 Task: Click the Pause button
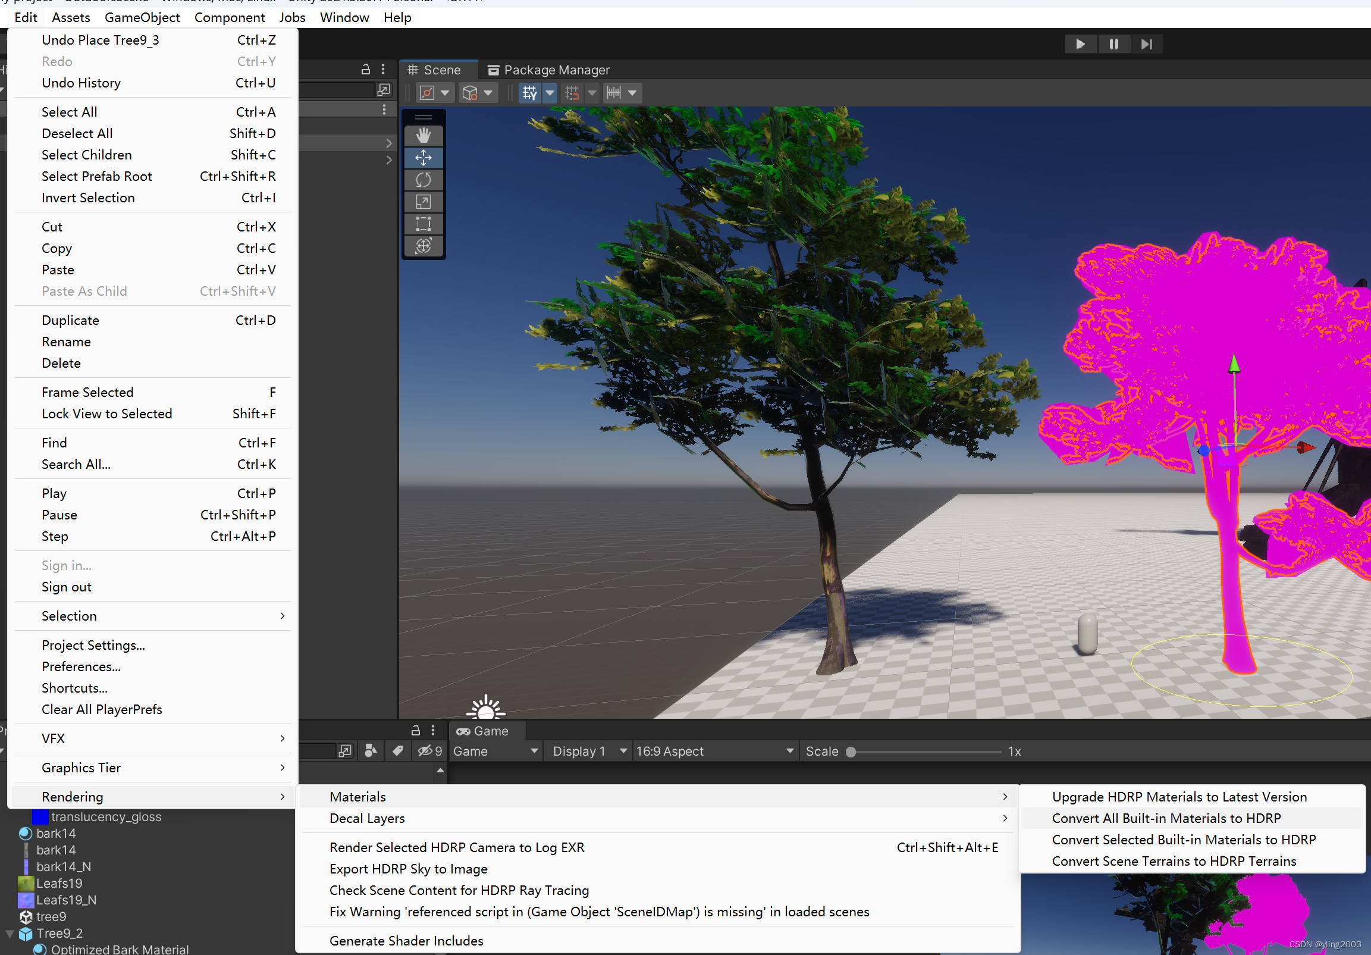(x=1113, y=44)
